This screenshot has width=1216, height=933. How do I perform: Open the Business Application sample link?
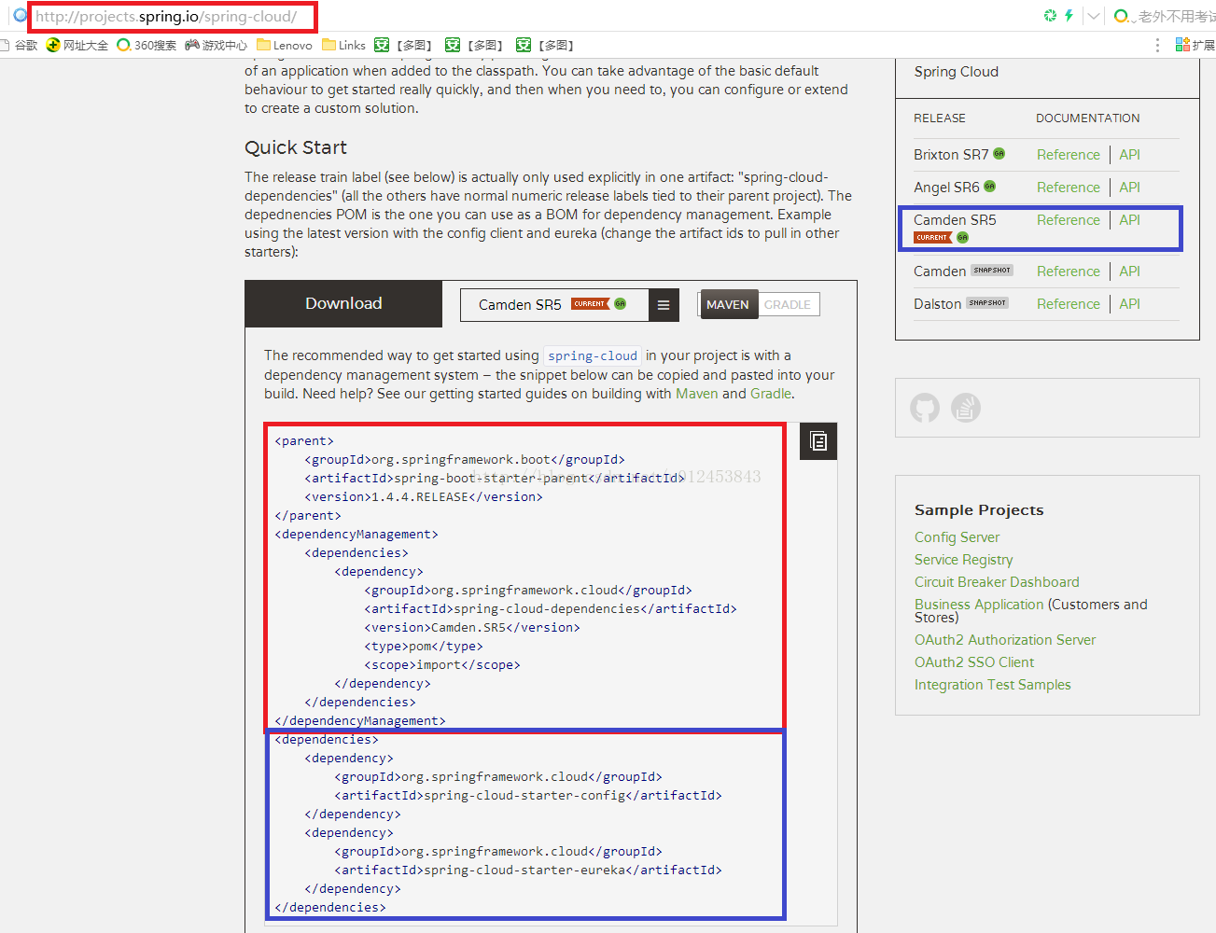click(979, 605)
